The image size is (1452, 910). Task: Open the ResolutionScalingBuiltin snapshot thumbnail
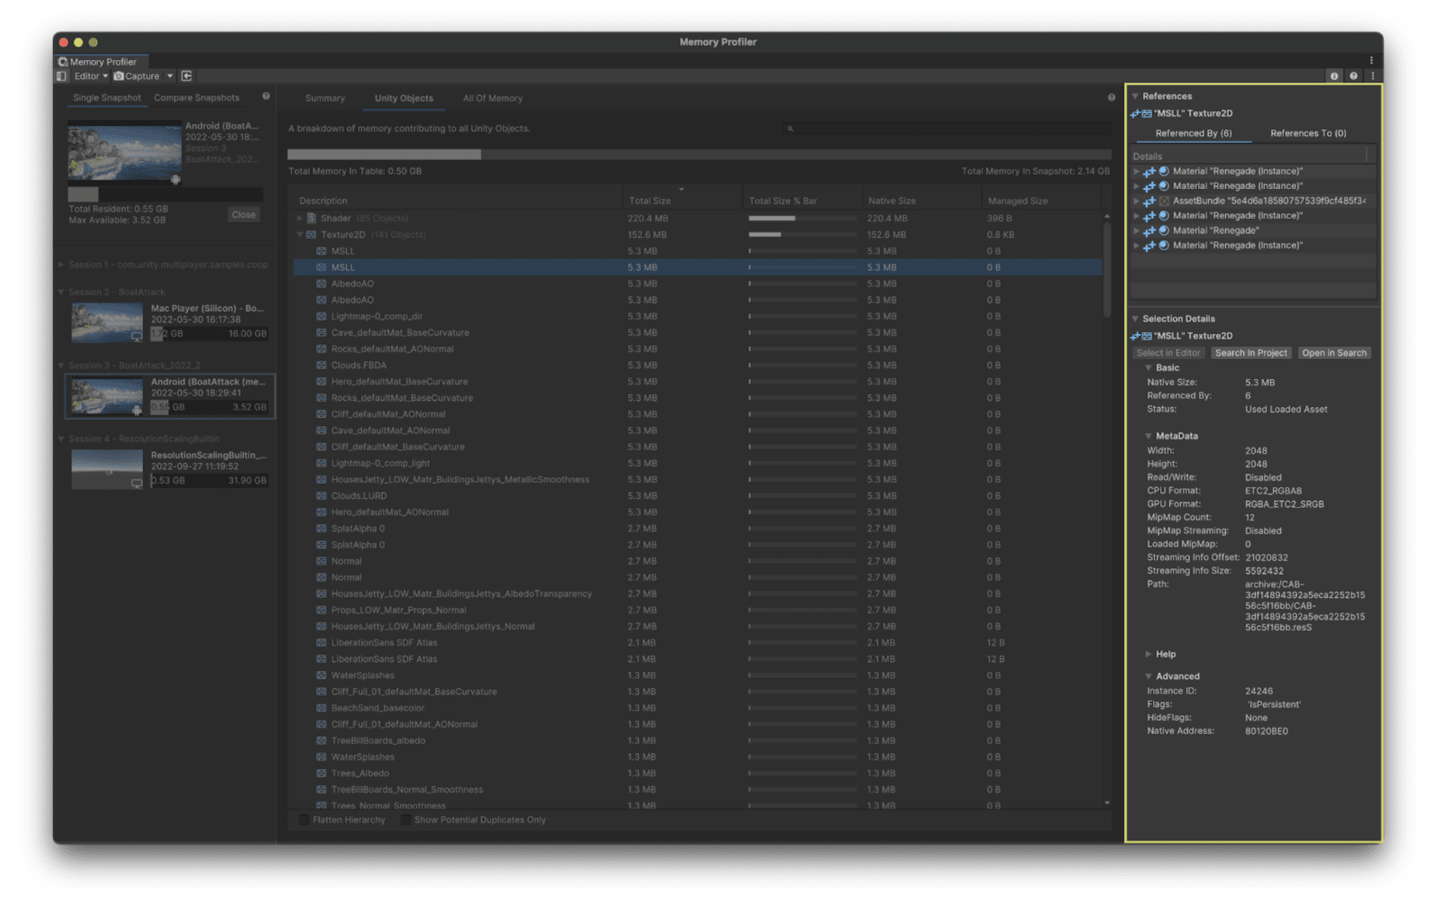click(x=107, y=469)
